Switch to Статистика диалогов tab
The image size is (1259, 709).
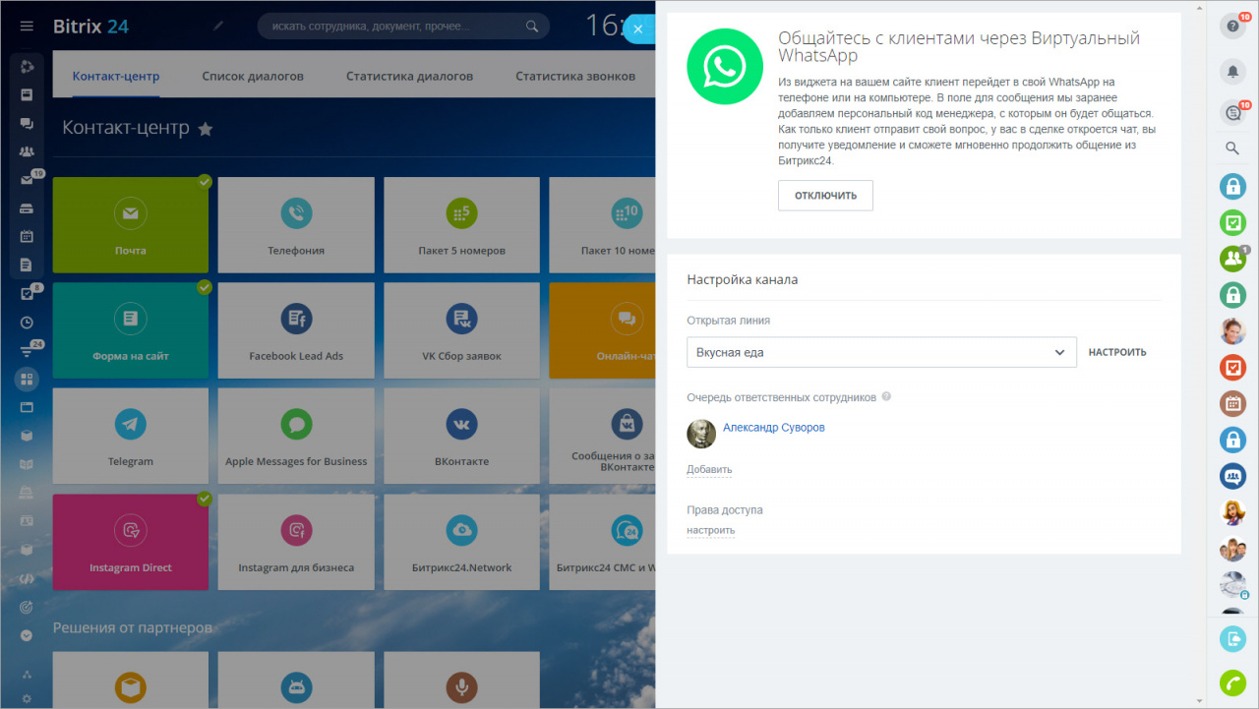pyautogui.click(x=409, y=76)
